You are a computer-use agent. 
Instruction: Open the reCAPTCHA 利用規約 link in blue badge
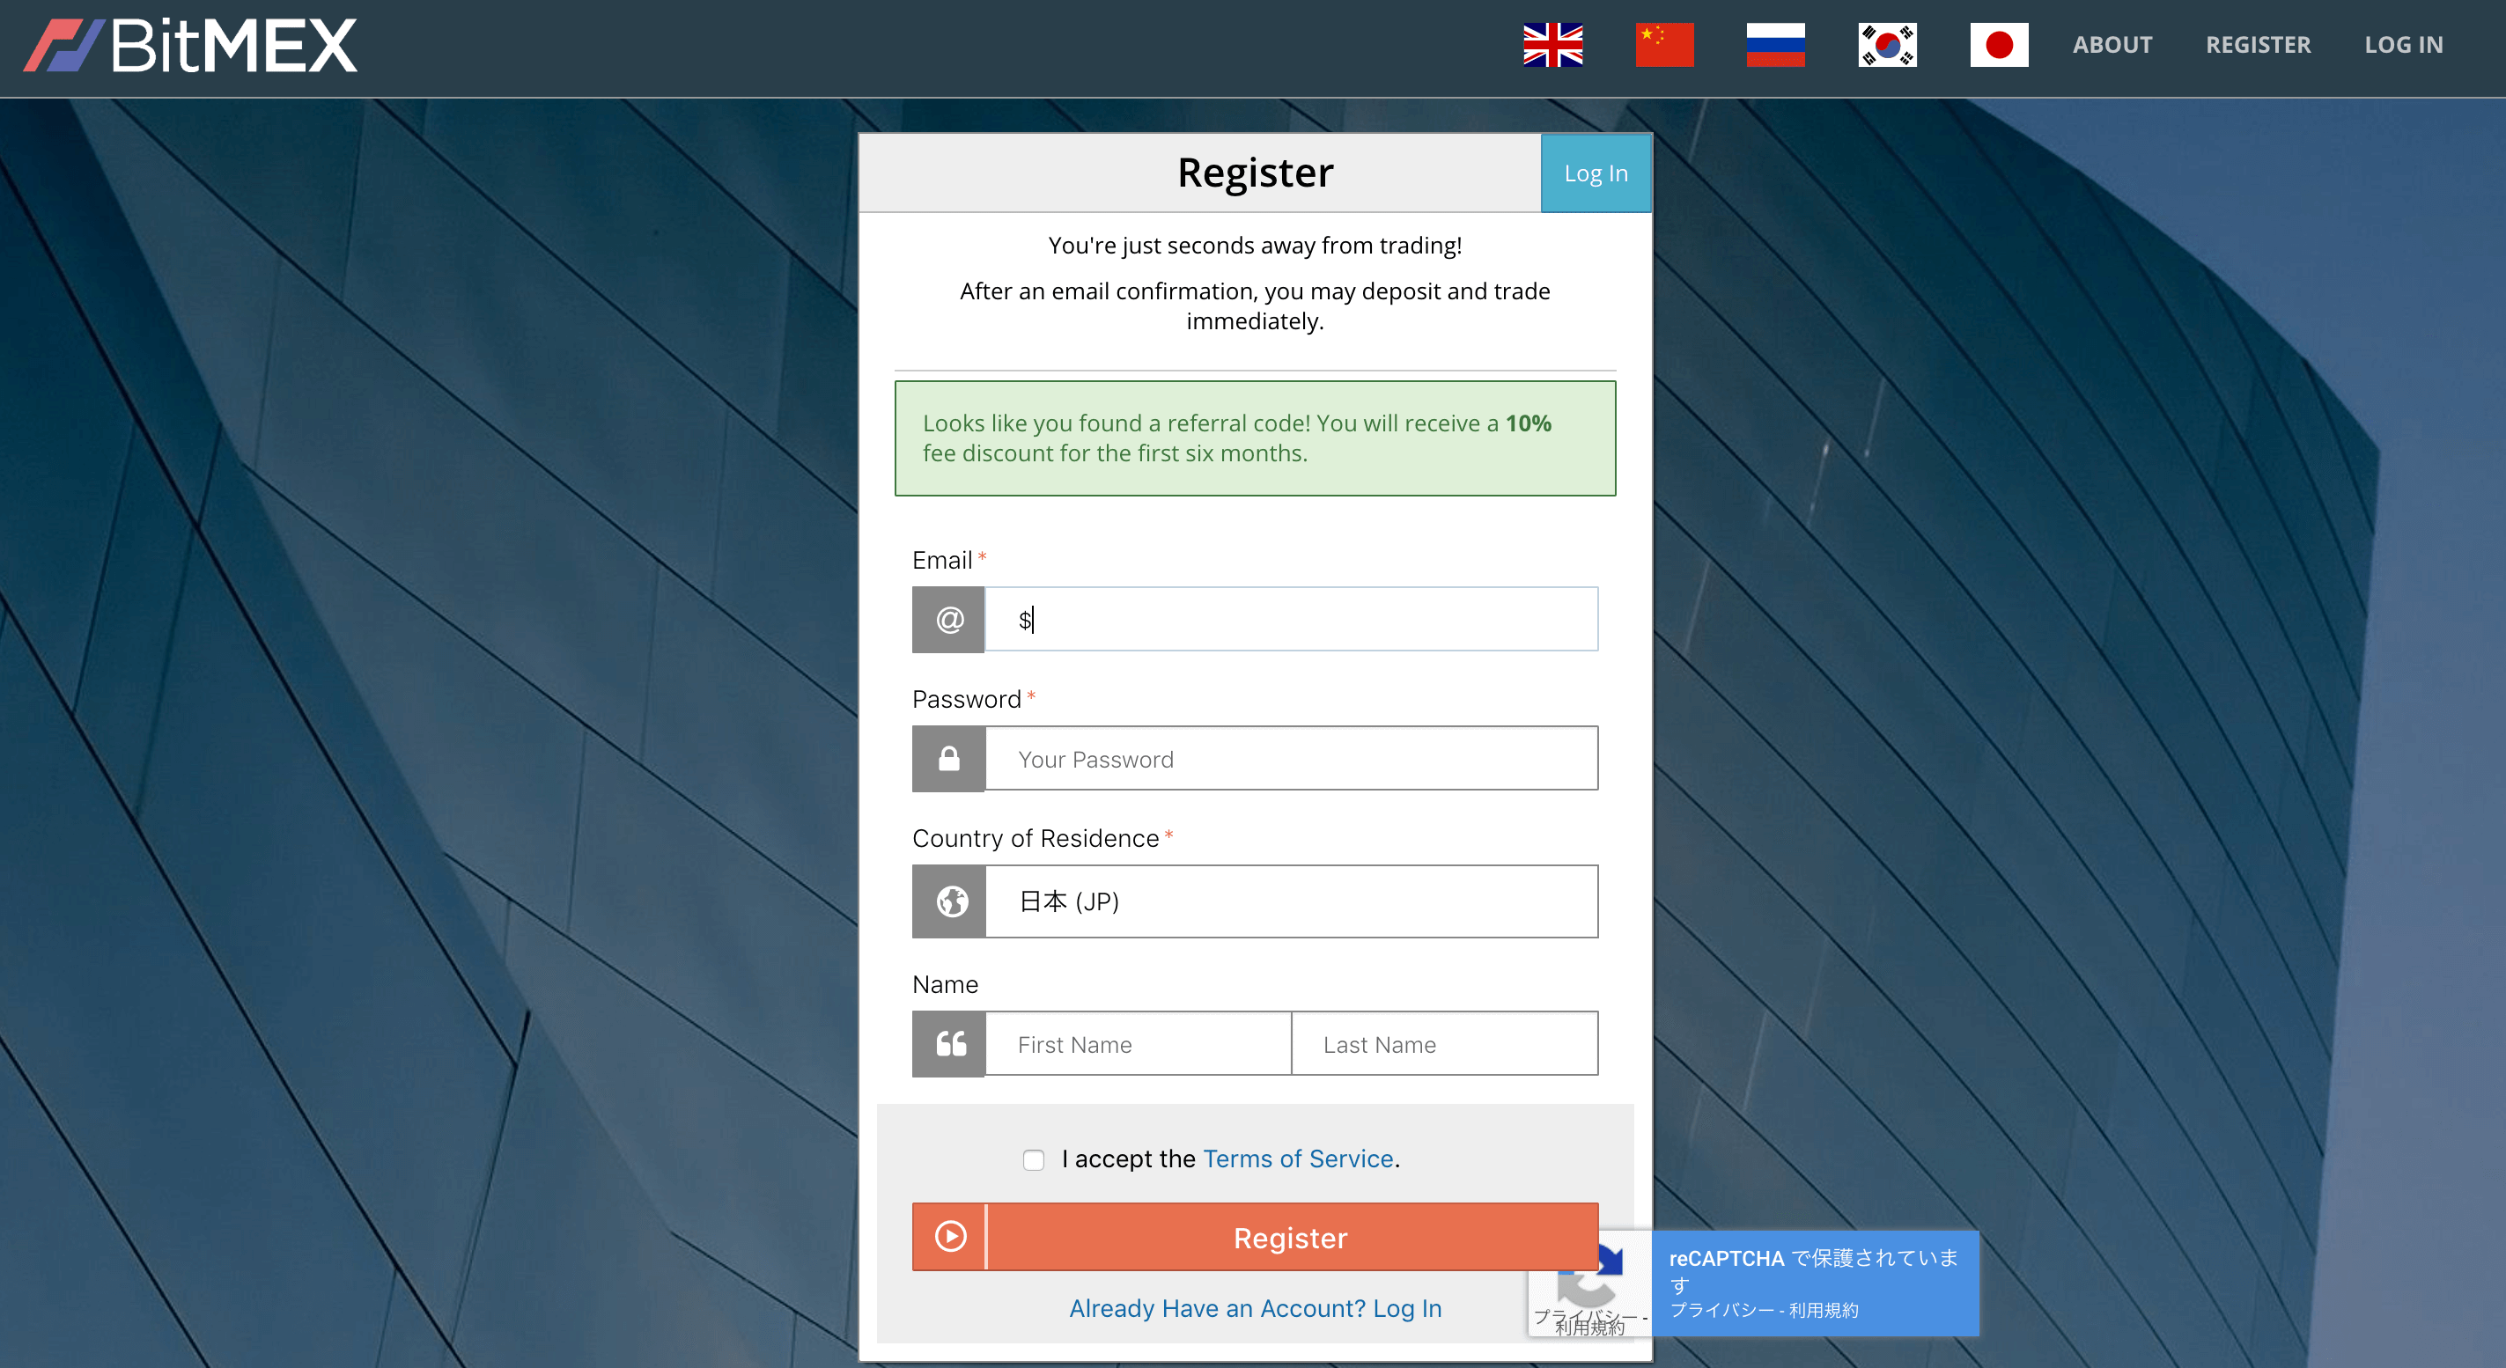pos(1823,1310)
